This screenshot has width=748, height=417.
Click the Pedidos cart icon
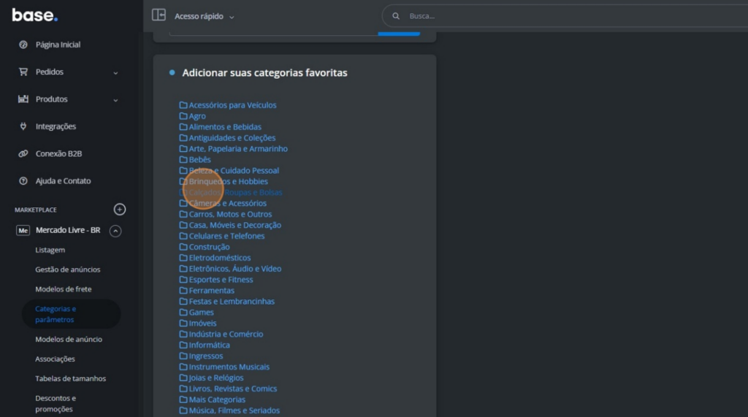coord(23,72)
